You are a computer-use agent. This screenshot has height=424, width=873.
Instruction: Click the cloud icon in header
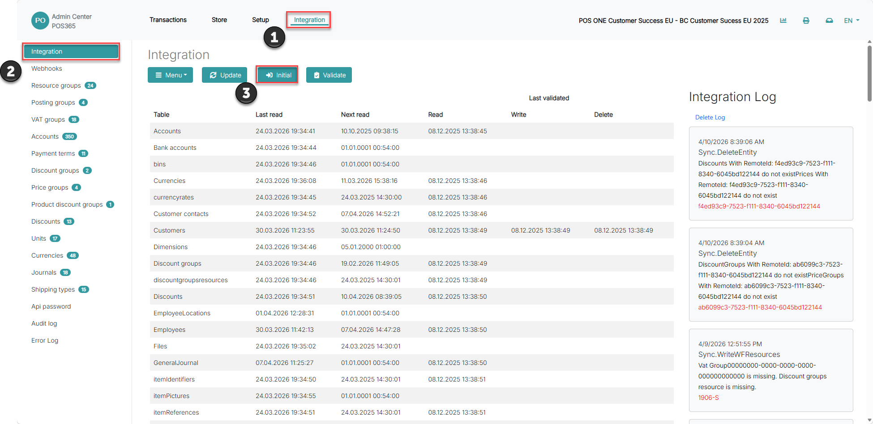pyautogui.click(x=829, y=21)
